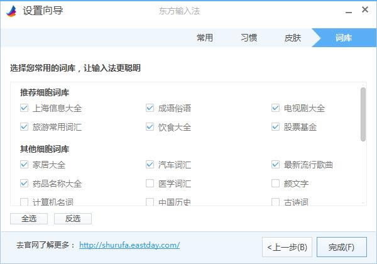
Task: Click the 完成(F) button
Action: point(342,247)
